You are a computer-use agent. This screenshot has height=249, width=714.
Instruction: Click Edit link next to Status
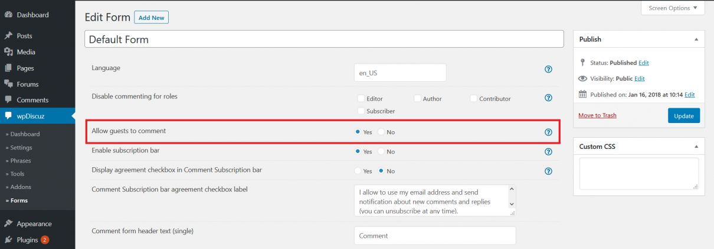644,62
